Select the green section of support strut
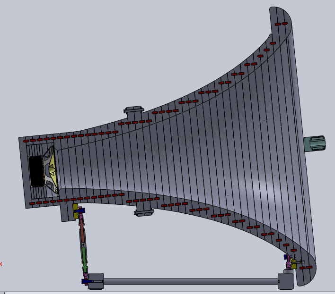This screenshot has width=335, height=294. (84, 258)
